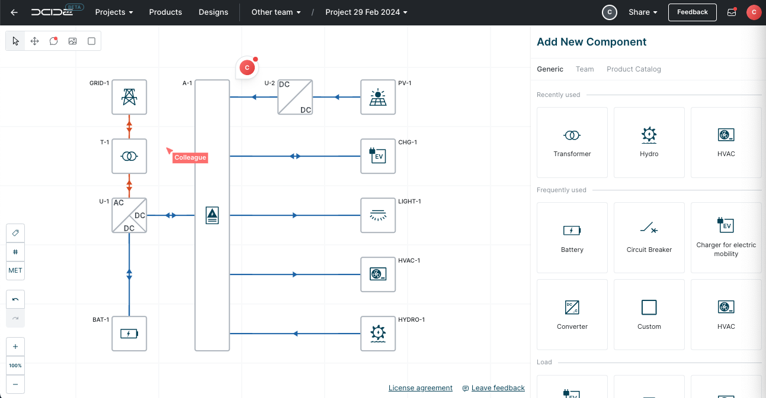
Task: Click the Feedback button
Action: click(x=692, y=12)
